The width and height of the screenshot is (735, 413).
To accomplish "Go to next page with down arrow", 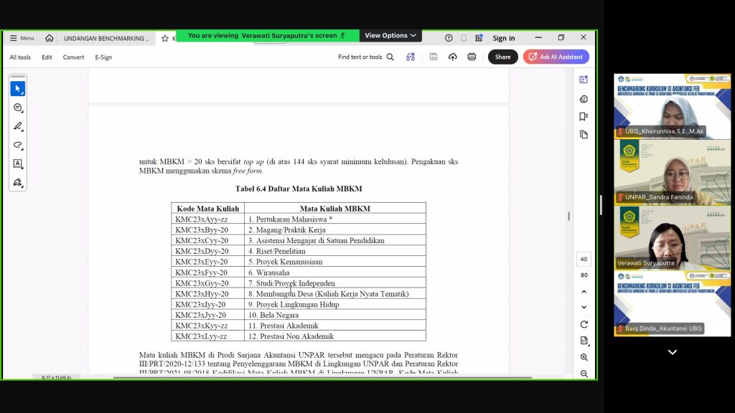I will (584, 307).
